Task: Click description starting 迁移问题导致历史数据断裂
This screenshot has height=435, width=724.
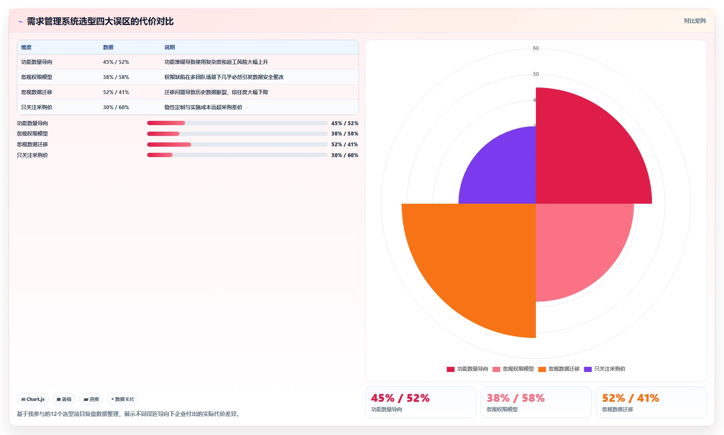Action: coord(216,92)
